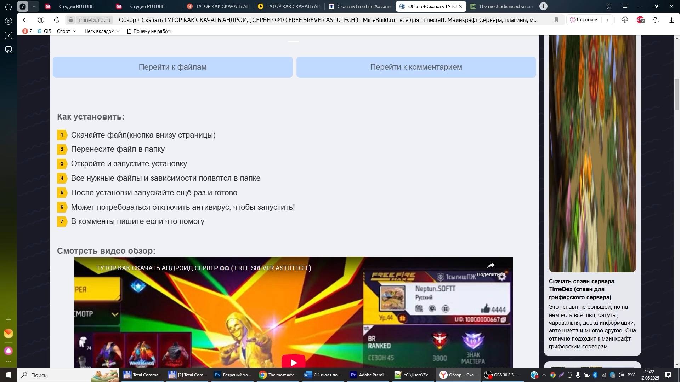Expand the tab group chevron next to 7
The image size is (680, 382).
click(x=34, y=6)
